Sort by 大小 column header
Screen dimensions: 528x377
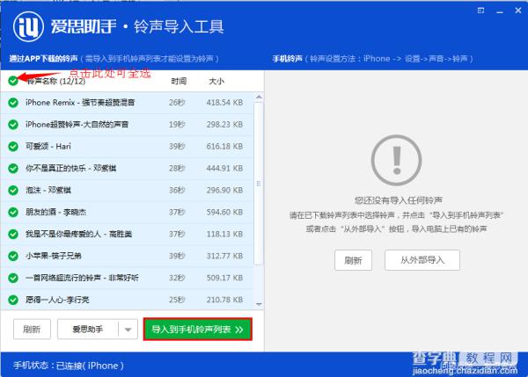click(216, 81)
